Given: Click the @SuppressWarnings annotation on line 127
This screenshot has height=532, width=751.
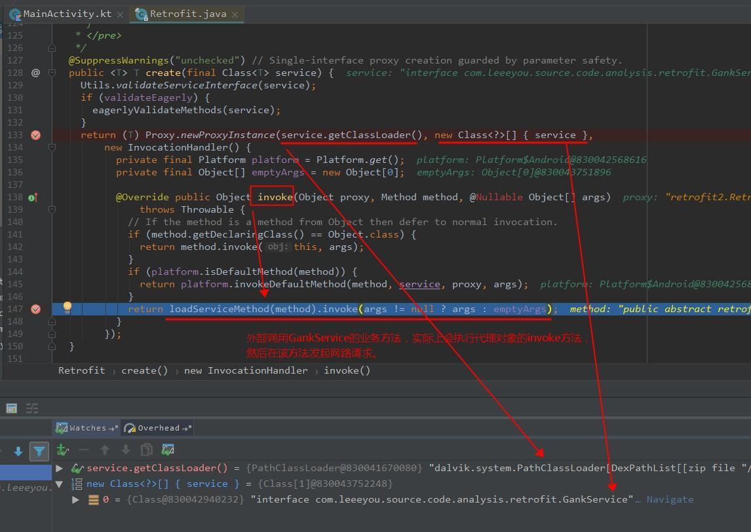Looking at the screenshot, I should (x=119, y=60).
